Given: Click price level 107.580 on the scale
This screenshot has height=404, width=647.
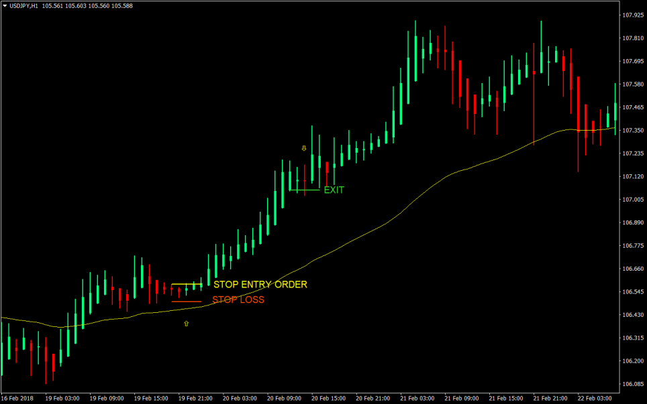Looking at the screenshot, I should 633,84.
